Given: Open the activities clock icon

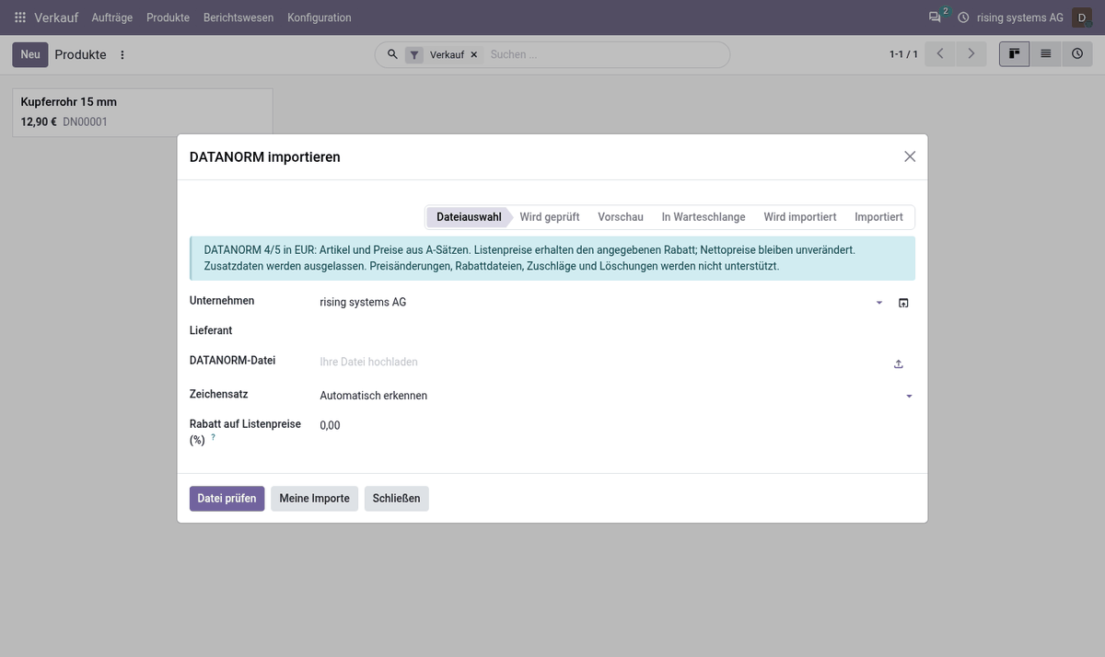Looking at the screenshot, I should [963, 17].
